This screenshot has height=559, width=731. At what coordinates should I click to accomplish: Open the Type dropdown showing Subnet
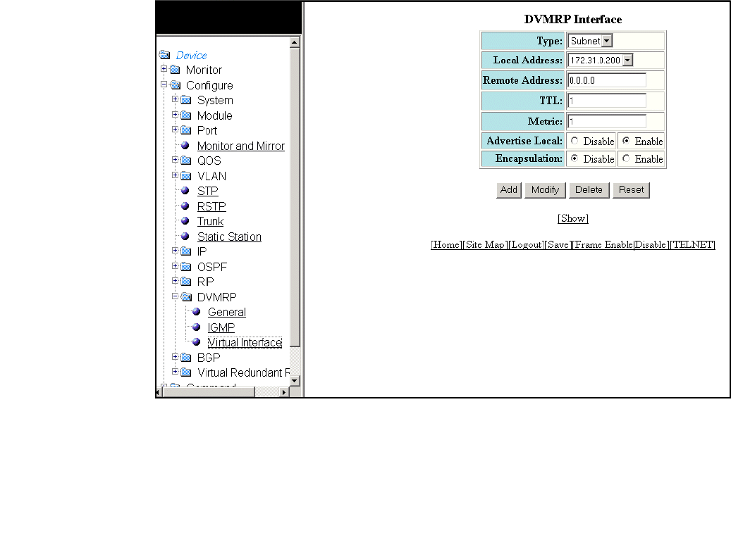(x=590, y=41)
